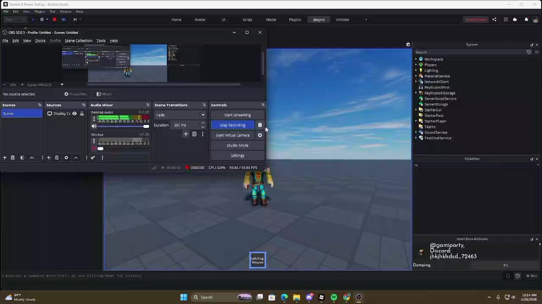Viewport: 542px width, 304px height.
Task: Open OBS Settings from Controls
Action: click(238, 155)
